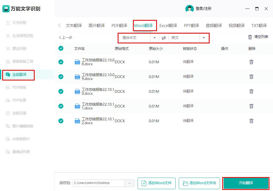The width and height of the screenshot is (273, 191).
Task: Click the save path input field
Action: pos(98,183)
